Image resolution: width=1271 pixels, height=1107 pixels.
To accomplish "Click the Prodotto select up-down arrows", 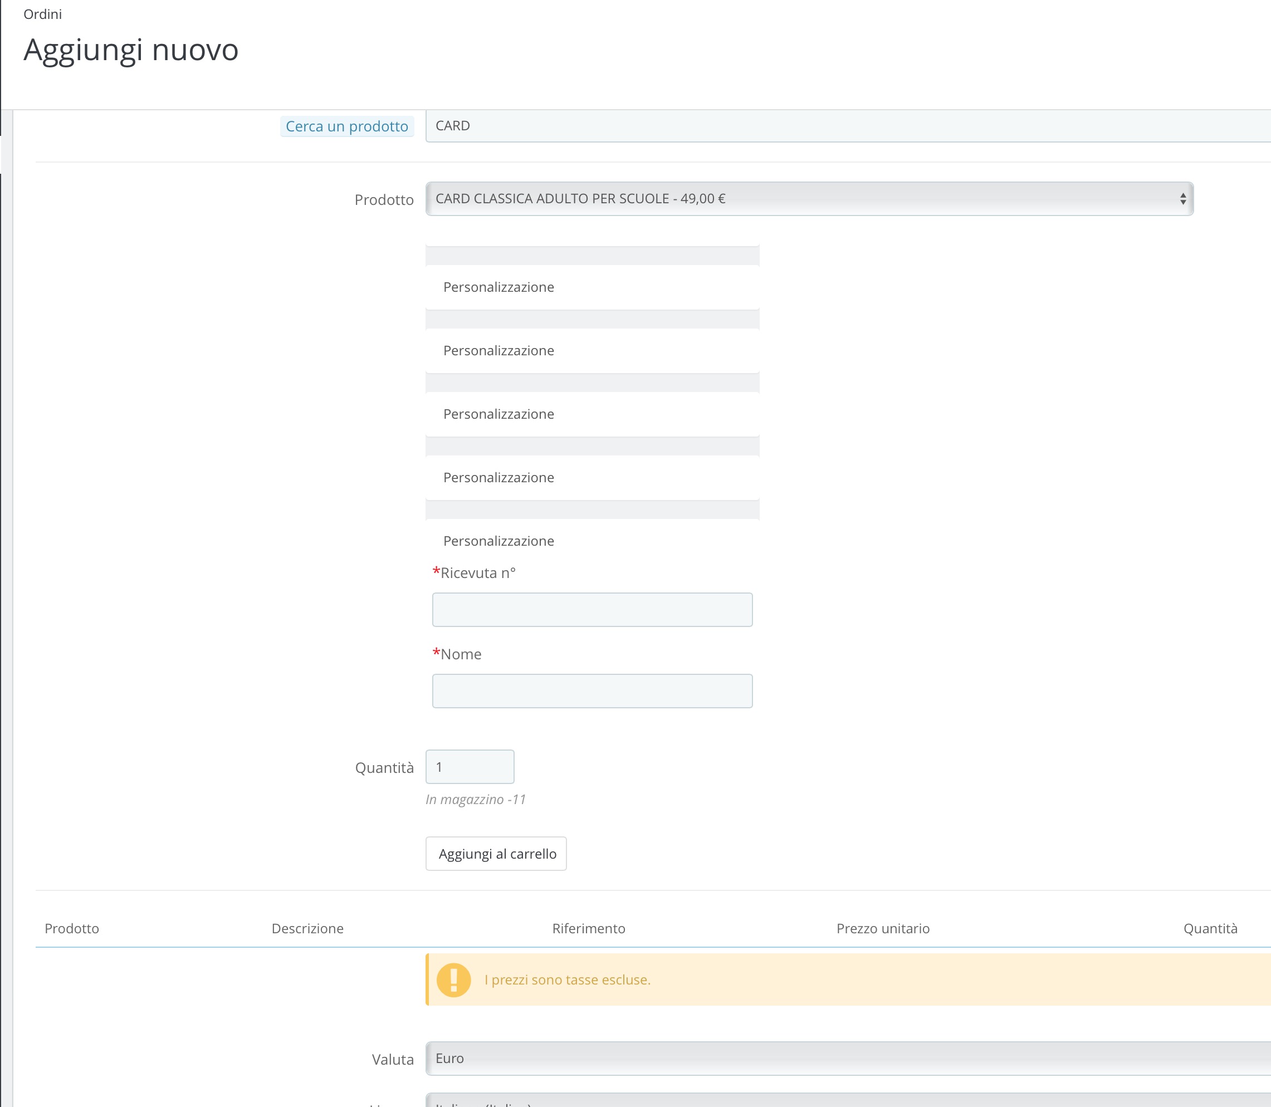I will [x=1182, y=199].
